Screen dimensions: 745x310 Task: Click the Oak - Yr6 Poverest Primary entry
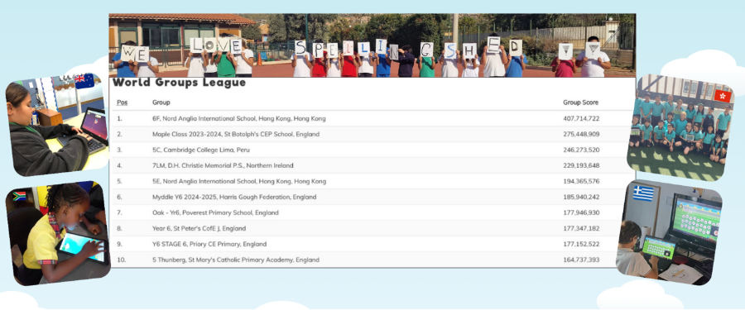point(216,212)
